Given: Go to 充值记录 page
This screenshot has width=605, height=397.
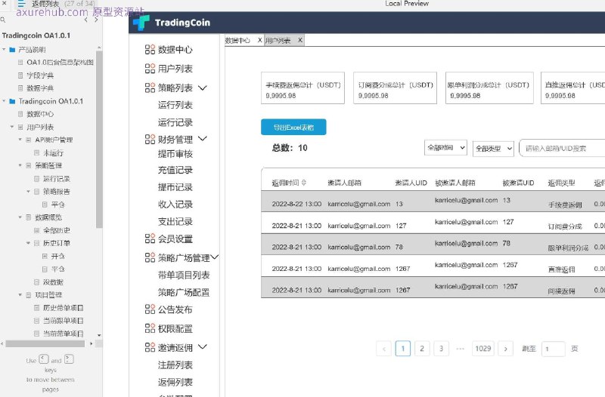Looking at the screenshot, I should point(175,170).
